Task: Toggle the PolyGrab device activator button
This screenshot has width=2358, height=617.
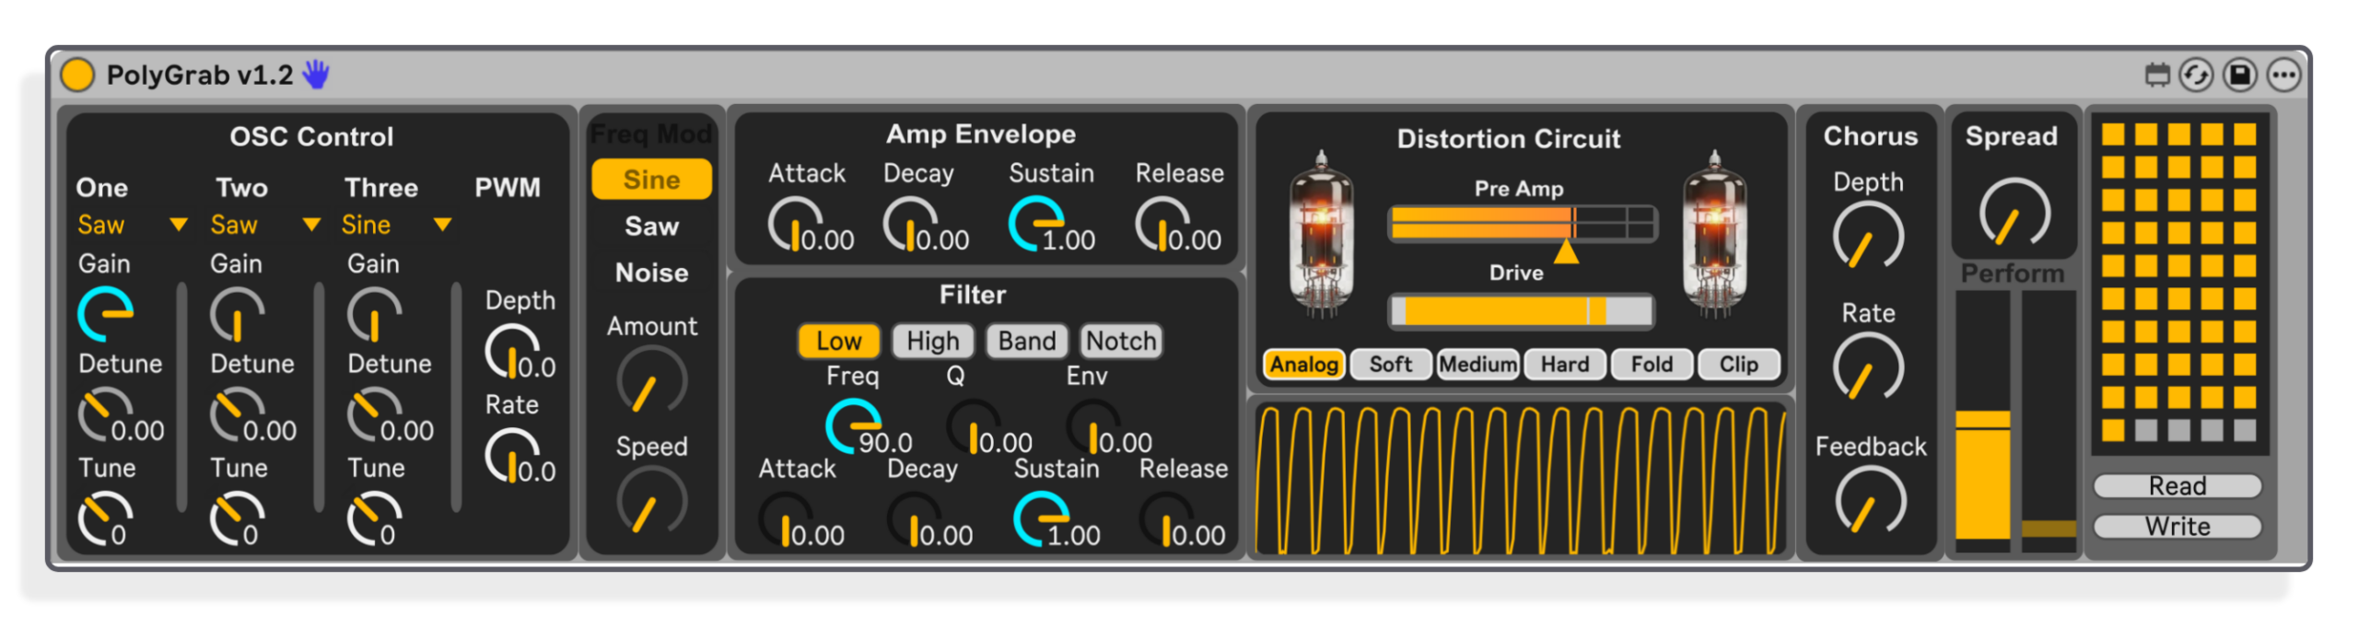Action: click(77, 75)
